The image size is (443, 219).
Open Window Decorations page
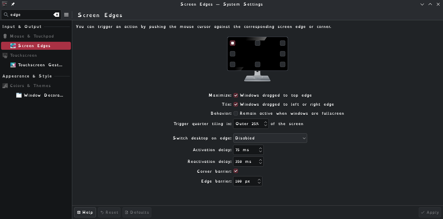[x=36, y=95]
